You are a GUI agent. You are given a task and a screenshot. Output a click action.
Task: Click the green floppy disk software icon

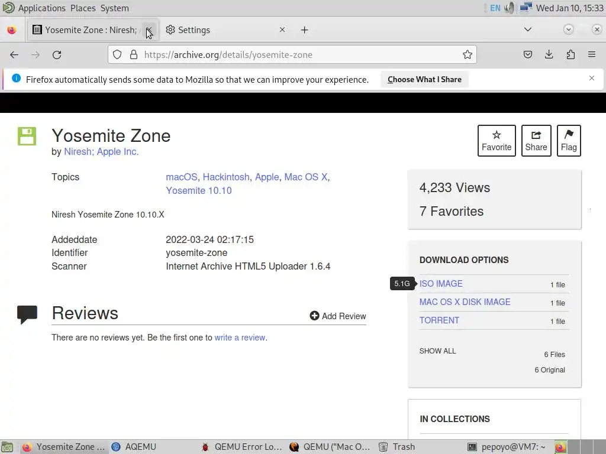point(27,137)
